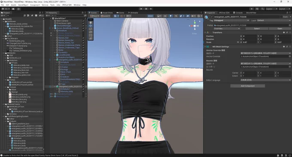The width and height of the screenshot is (292, 157).
Task: Select the Transform tool in Scene overlay
Action: click(91, 38)
